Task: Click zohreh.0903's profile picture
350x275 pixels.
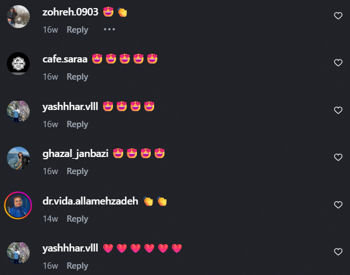Action: coord(18,17)
